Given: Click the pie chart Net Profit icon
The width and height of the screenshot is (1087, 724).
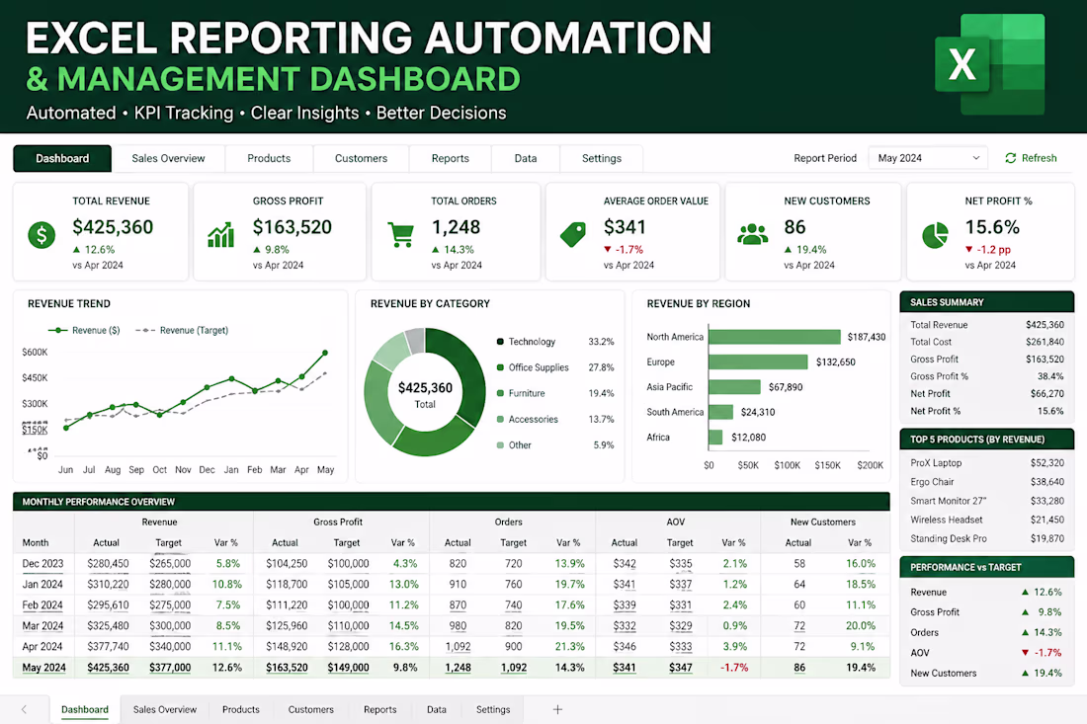Looking at the screenshot, I should [935, 235].
